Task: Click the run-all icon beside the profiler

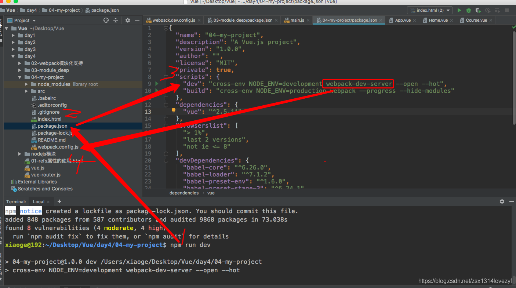Action: (497, 11)
